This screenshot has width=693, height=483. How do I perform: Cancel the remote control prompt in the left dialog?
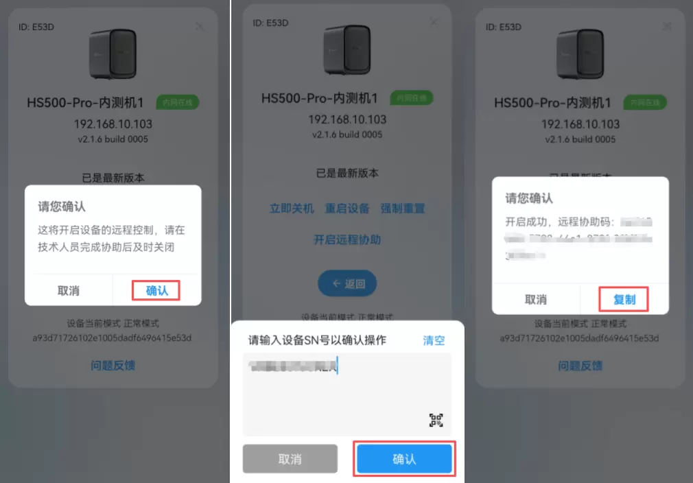(69, 290)
